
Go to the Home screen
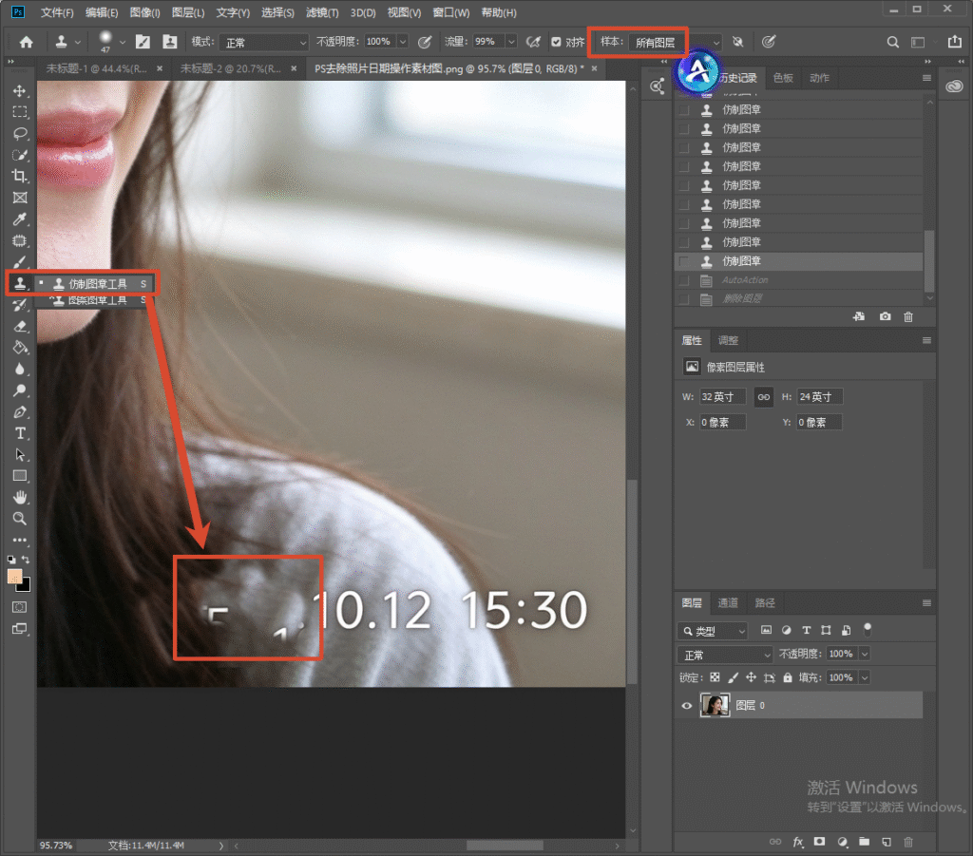pos(26,42)
